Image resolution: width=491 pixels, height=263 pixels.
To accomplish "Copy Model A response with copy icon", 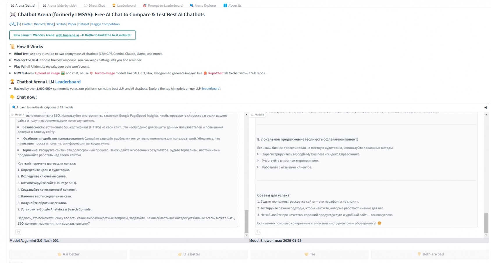I will point(18,232).
